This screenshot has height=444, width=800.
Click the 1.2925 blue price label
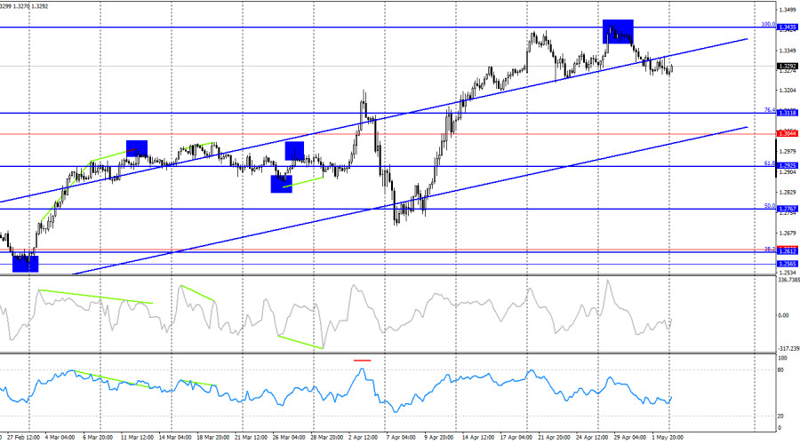(x=788, y=166)
